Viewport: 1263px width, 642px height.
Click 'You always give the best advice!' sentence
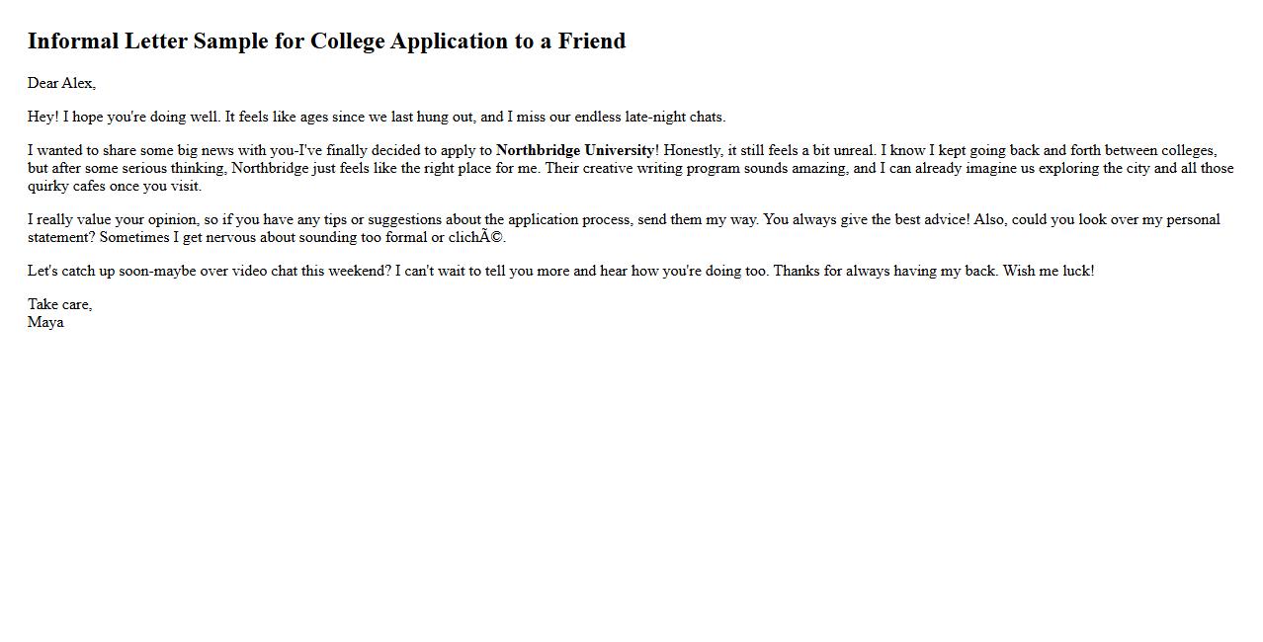pos(867,219)
